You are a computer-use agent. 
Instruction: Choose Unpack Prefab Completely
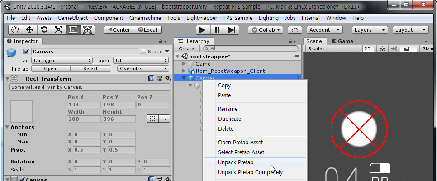[x=255, y=172]
